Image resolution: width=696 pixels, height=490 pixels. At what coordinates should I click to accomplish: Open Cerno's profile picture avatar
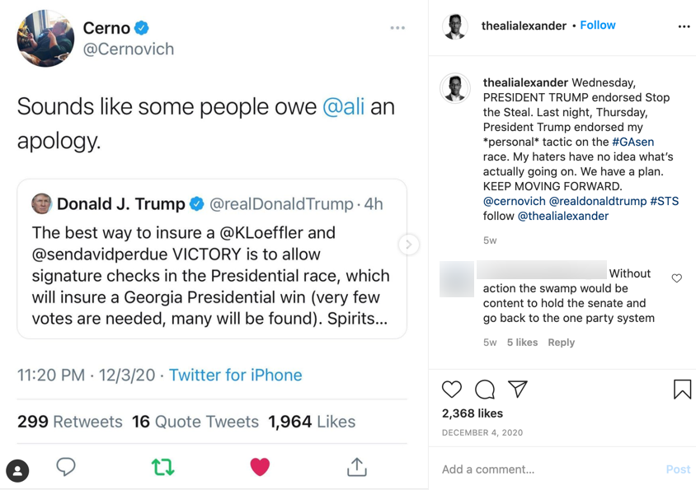[45, 39]
